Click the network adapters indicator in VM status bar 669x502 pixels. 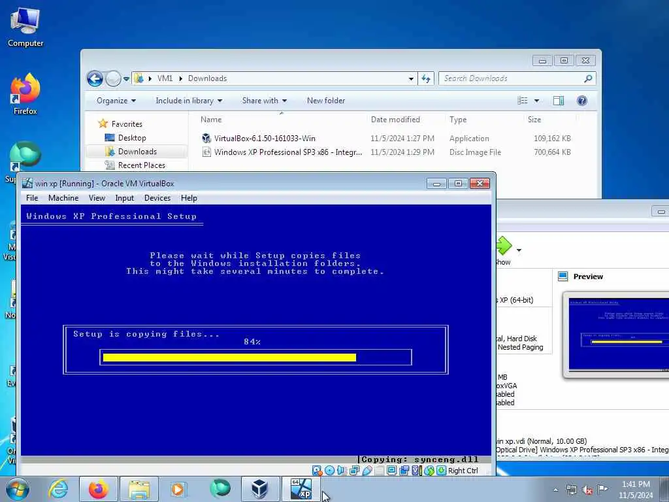point(355,471)
